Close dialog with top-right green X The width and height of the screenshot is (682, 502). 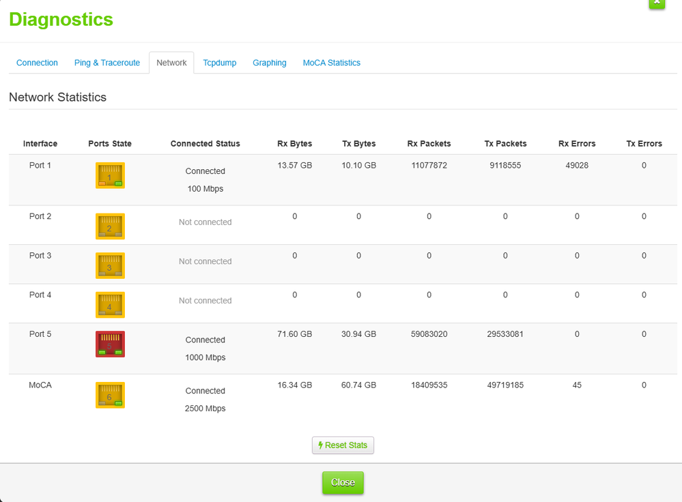[656, 3]
